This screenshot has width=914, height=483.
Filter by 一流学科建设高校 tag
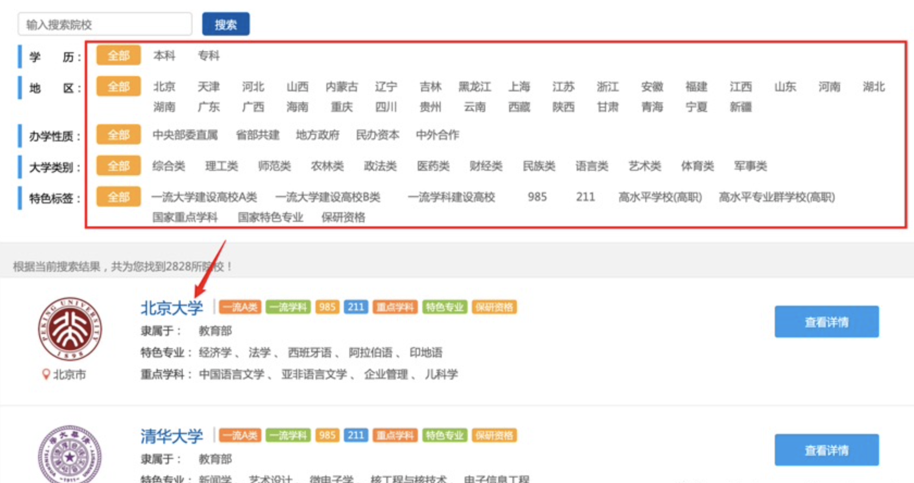(452, 197)
